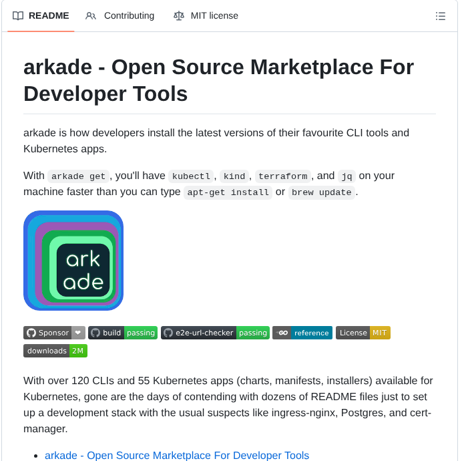Click the people icon beside Contributing
Image resolution: width=460 pixels, height=461 pixels.
pos(91,16)
